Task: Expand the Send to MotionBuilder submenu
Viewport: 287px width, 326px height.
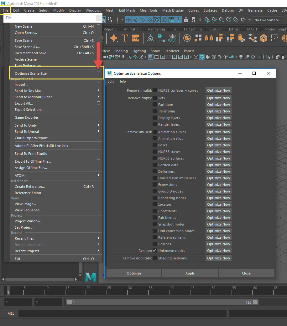Action: click(x=56, y=97)
